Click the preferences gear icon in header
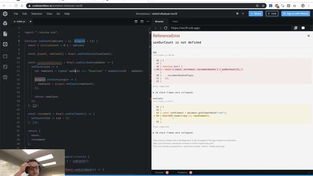Viewport: 313px width, 176px height. point(237,14)
